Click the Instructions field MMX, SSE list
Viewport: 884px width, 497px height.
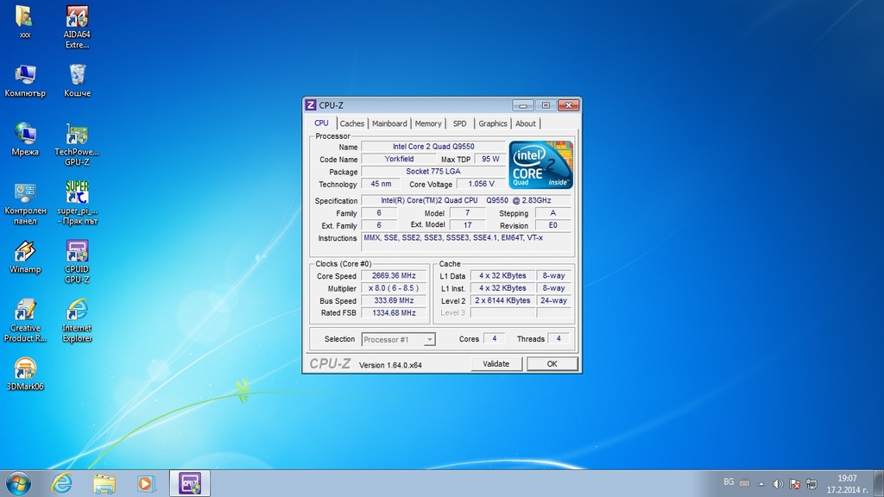465,243
